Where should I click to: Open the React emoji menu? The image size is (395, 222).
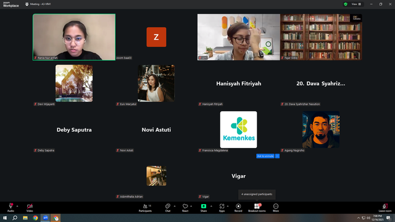click(185, 208)
